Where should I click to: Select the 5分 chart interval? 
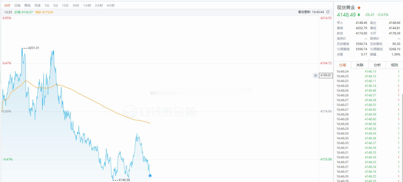point(55,5)
